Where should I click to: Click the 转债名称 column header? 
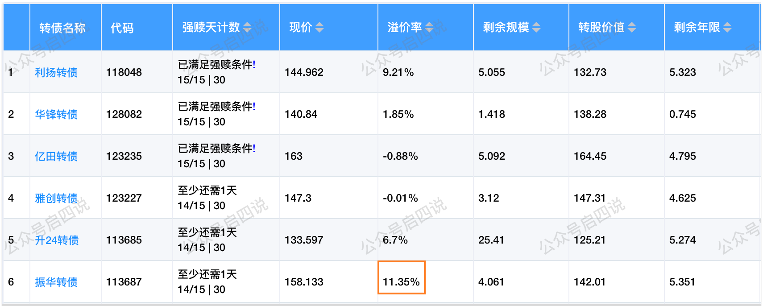[x=62, y=28]
